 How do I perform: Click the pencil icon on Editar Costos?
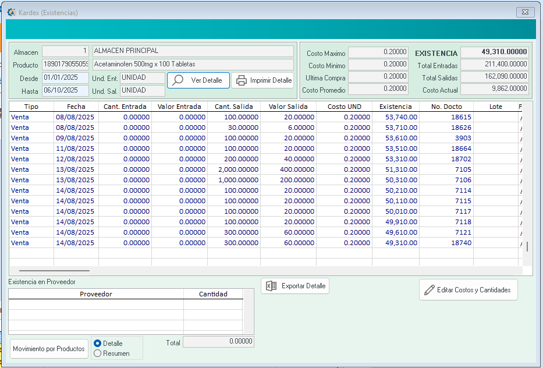click(430, 290)
